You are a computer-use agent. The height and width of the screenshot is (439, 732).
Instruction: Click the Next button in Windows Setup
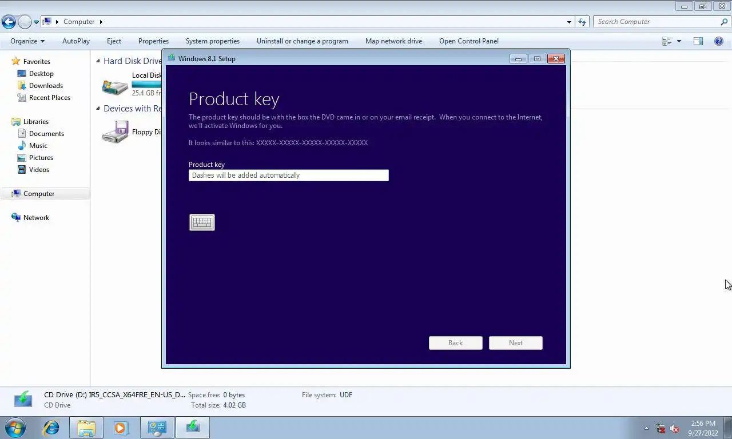[x=516, y=343]
